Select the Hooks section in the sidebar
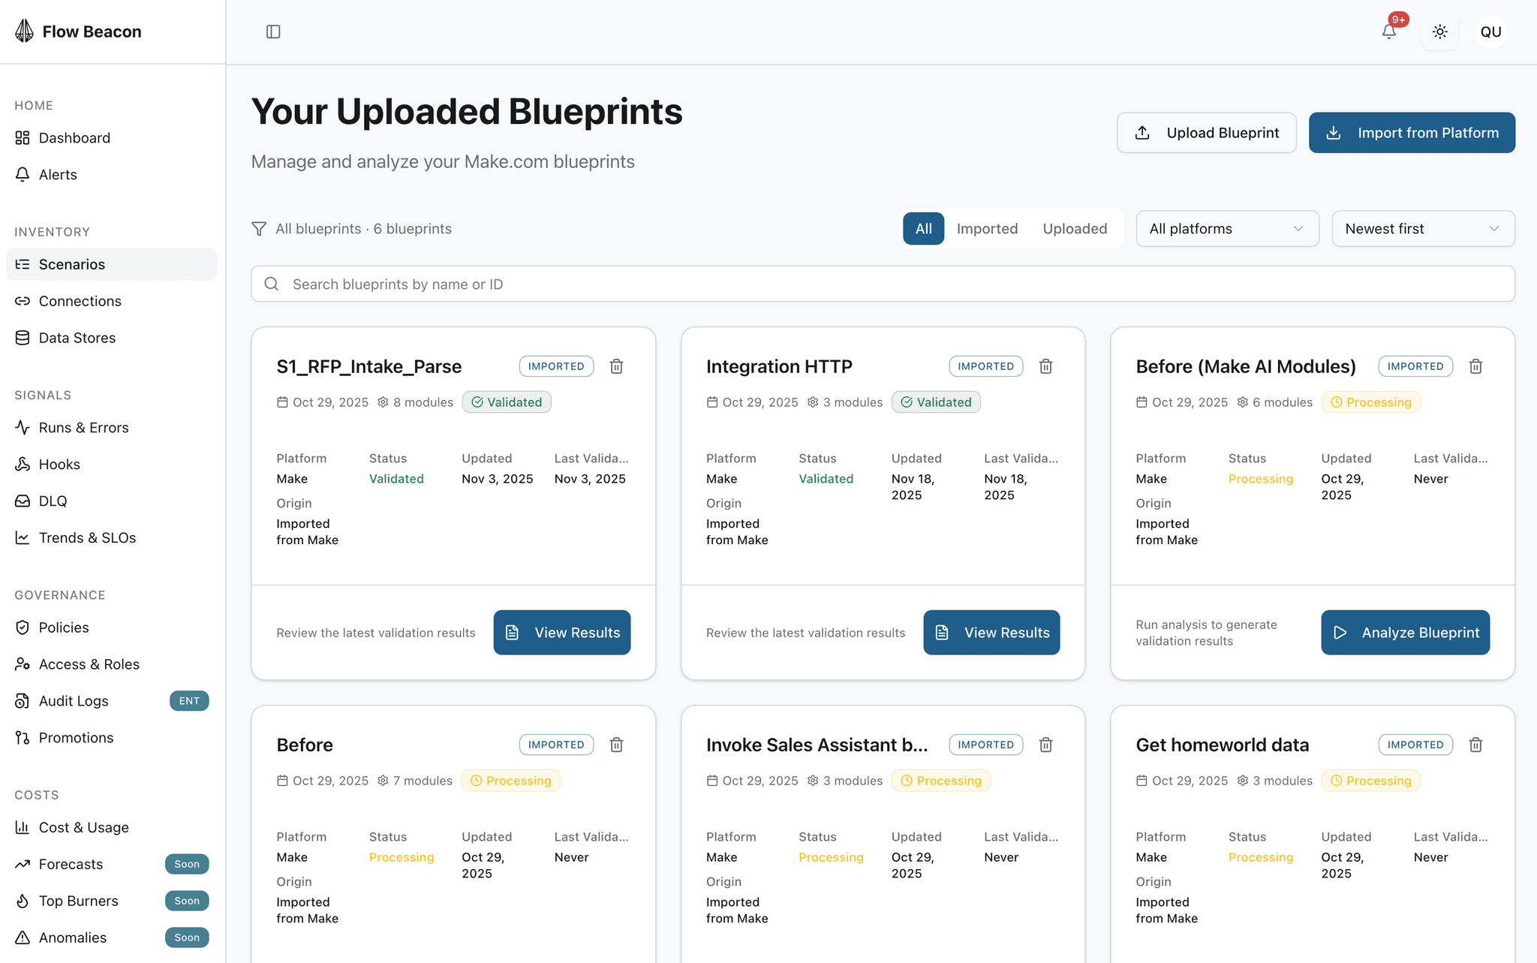The height and width of the screenshot is (963, 1537). point(59,464)
